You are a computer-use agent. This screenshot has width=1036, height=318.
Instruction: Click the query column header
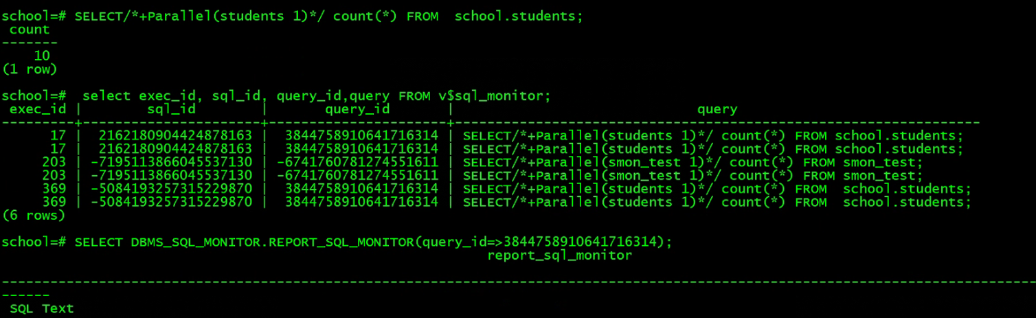pyautogui.click(x=717, y=109)
